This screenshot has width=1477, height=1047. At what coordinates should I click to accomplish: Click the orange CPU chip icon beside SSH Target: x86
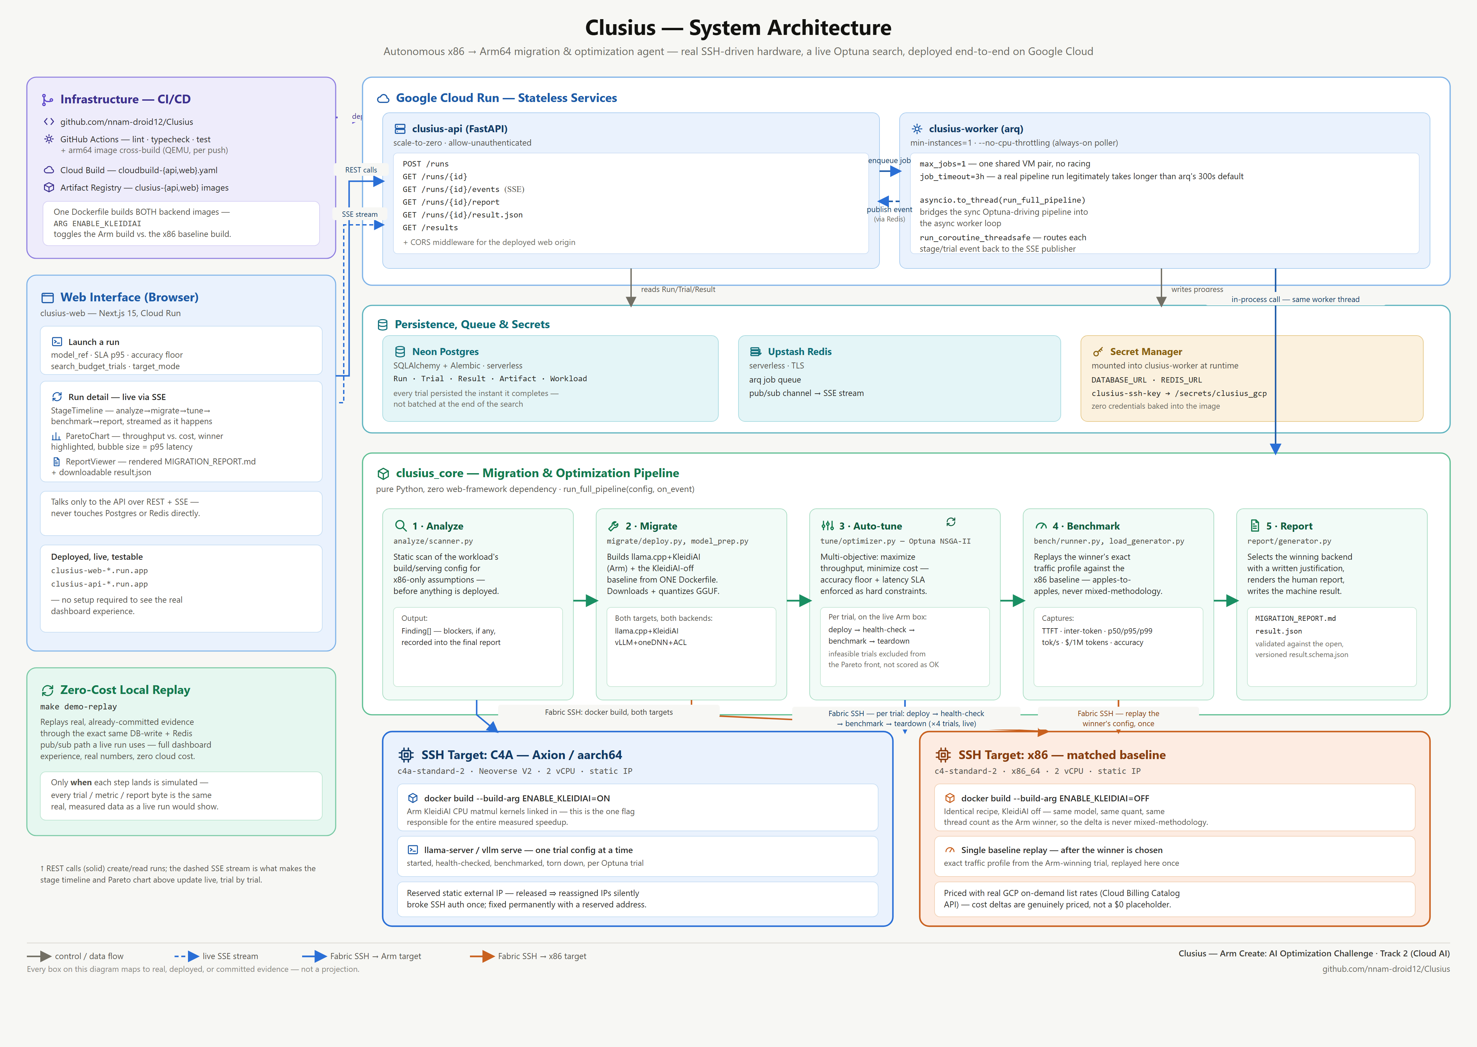pyautogui.click(x=943, y=754)
